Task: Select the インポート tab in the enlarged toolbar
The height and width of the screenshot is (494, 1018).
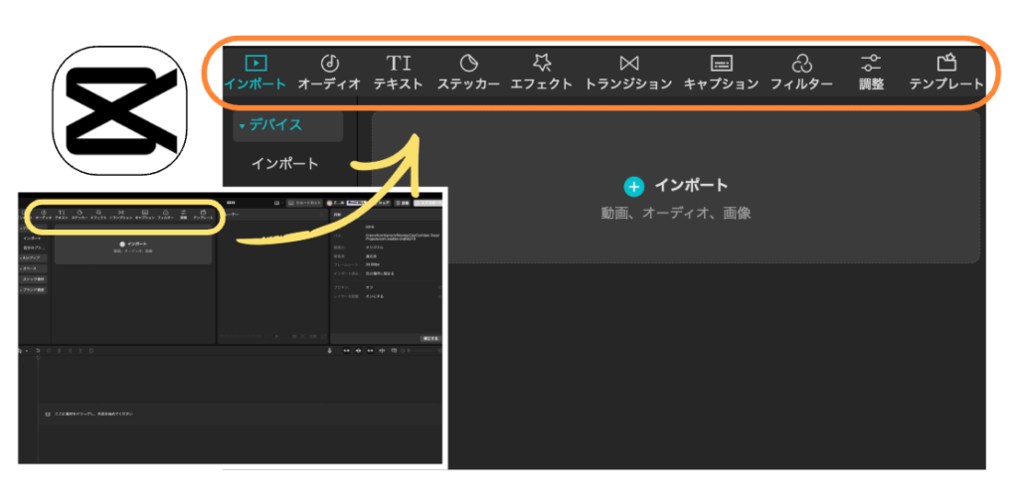Action: pos(254,73)
